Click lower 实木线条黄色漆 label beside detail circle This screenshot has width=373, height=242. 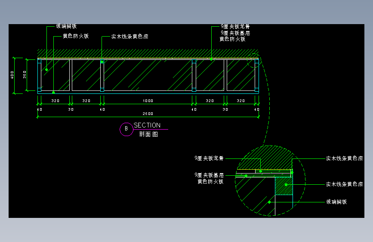coord(344,184)
